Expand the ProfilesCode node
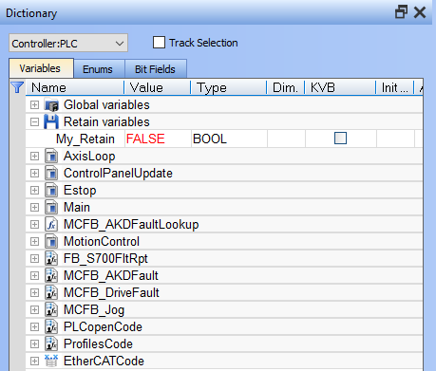This screenshot has height=371, width=436. coord(34,344)
